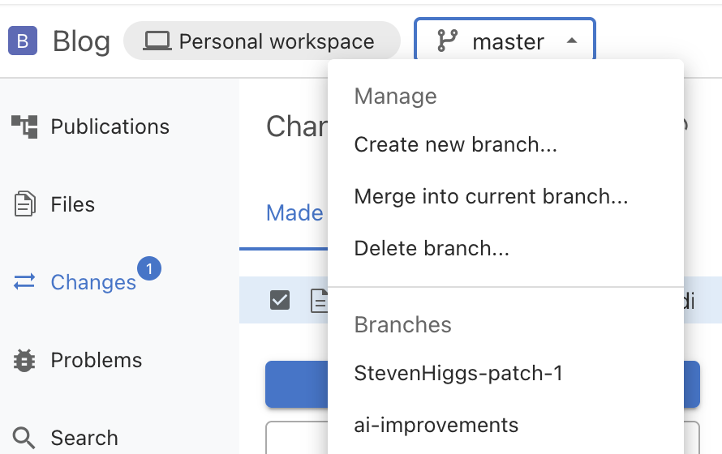The height and width of the screenshot is (454, 722).
Task: Open the Files panel icon
Action: tap(24, 204)
